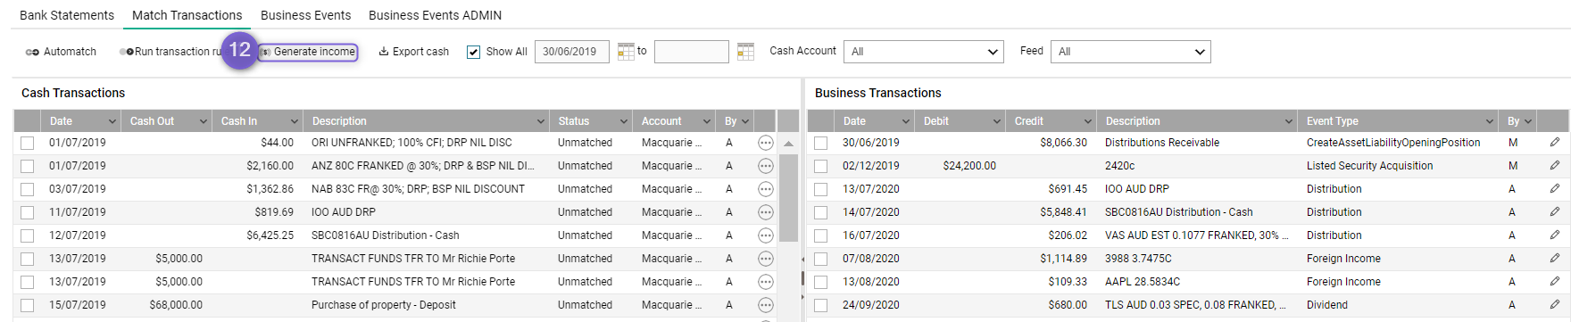Click scrollbar up arrow in Cash Transactions
1571x322 pixels.
(788, 143)
